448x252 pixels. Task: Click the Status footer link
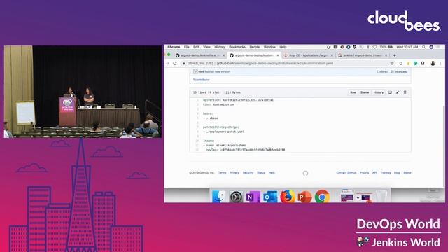click(x=261, y=173)
